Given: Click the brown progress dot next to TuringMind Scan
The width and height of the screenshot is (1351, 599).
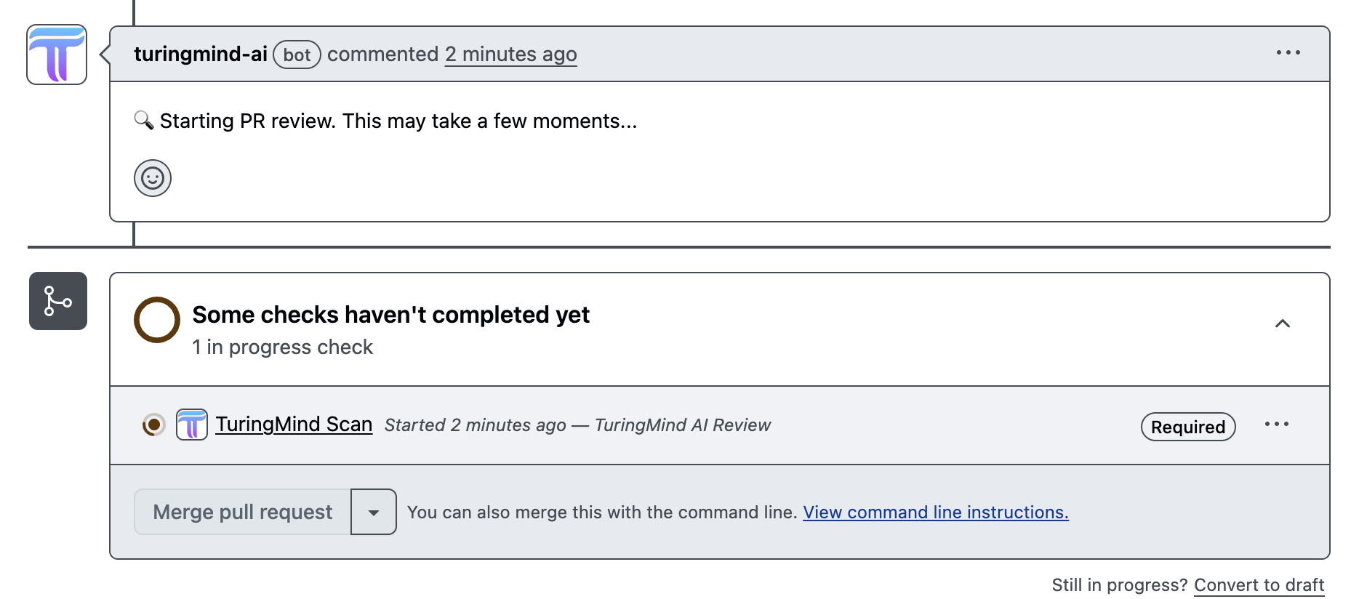Looking at the screenshot, I should (x=152, y=425).
